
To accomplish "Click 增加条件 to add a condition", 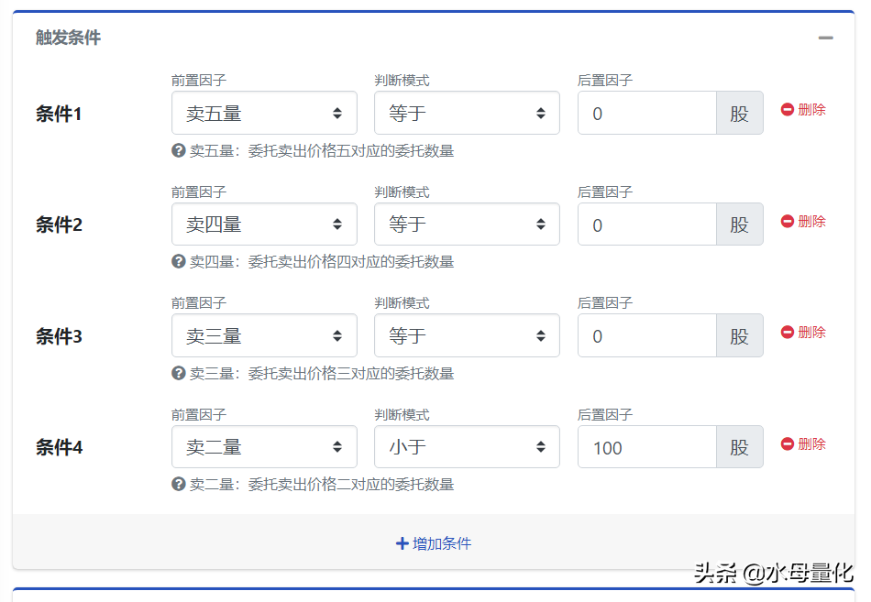I will click(x=434, y=543).
